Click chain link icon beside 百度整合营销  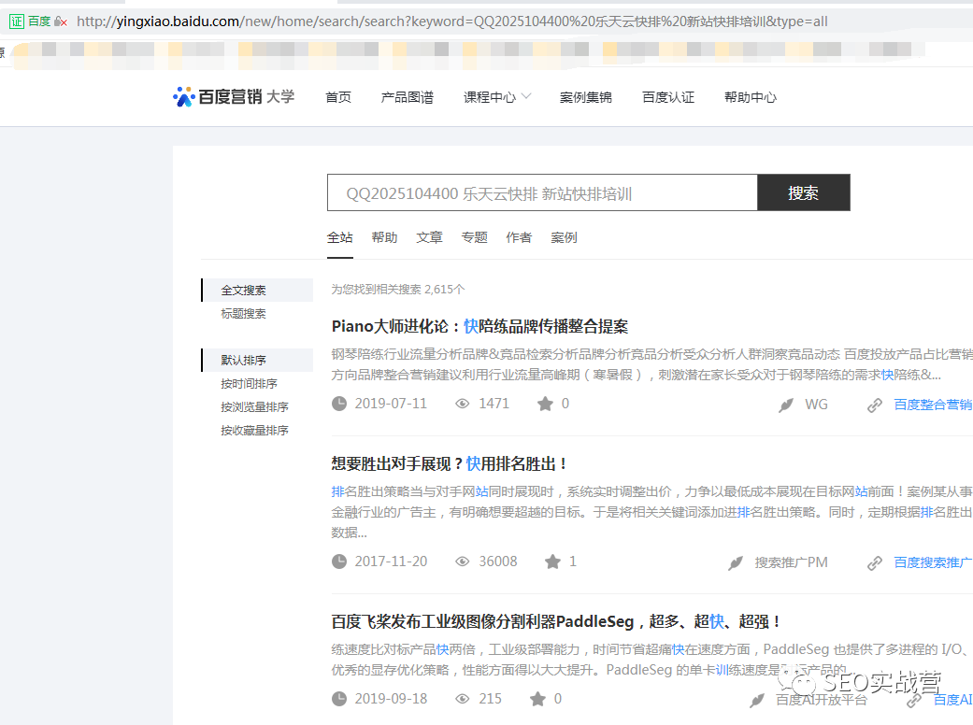pos(874,405)
